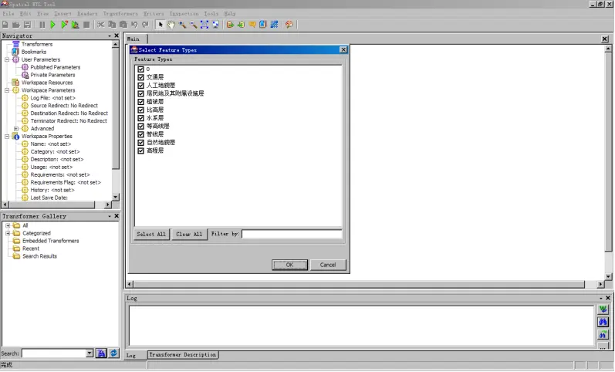Click the Navigator vertical scrollbar thumb
The height and width of the screenshot is (372, 615).
click(x=115, y=108)
